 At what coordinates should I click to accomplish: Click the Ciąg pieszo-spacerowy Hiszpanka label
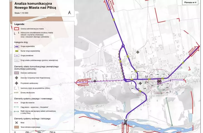(34, 107)
